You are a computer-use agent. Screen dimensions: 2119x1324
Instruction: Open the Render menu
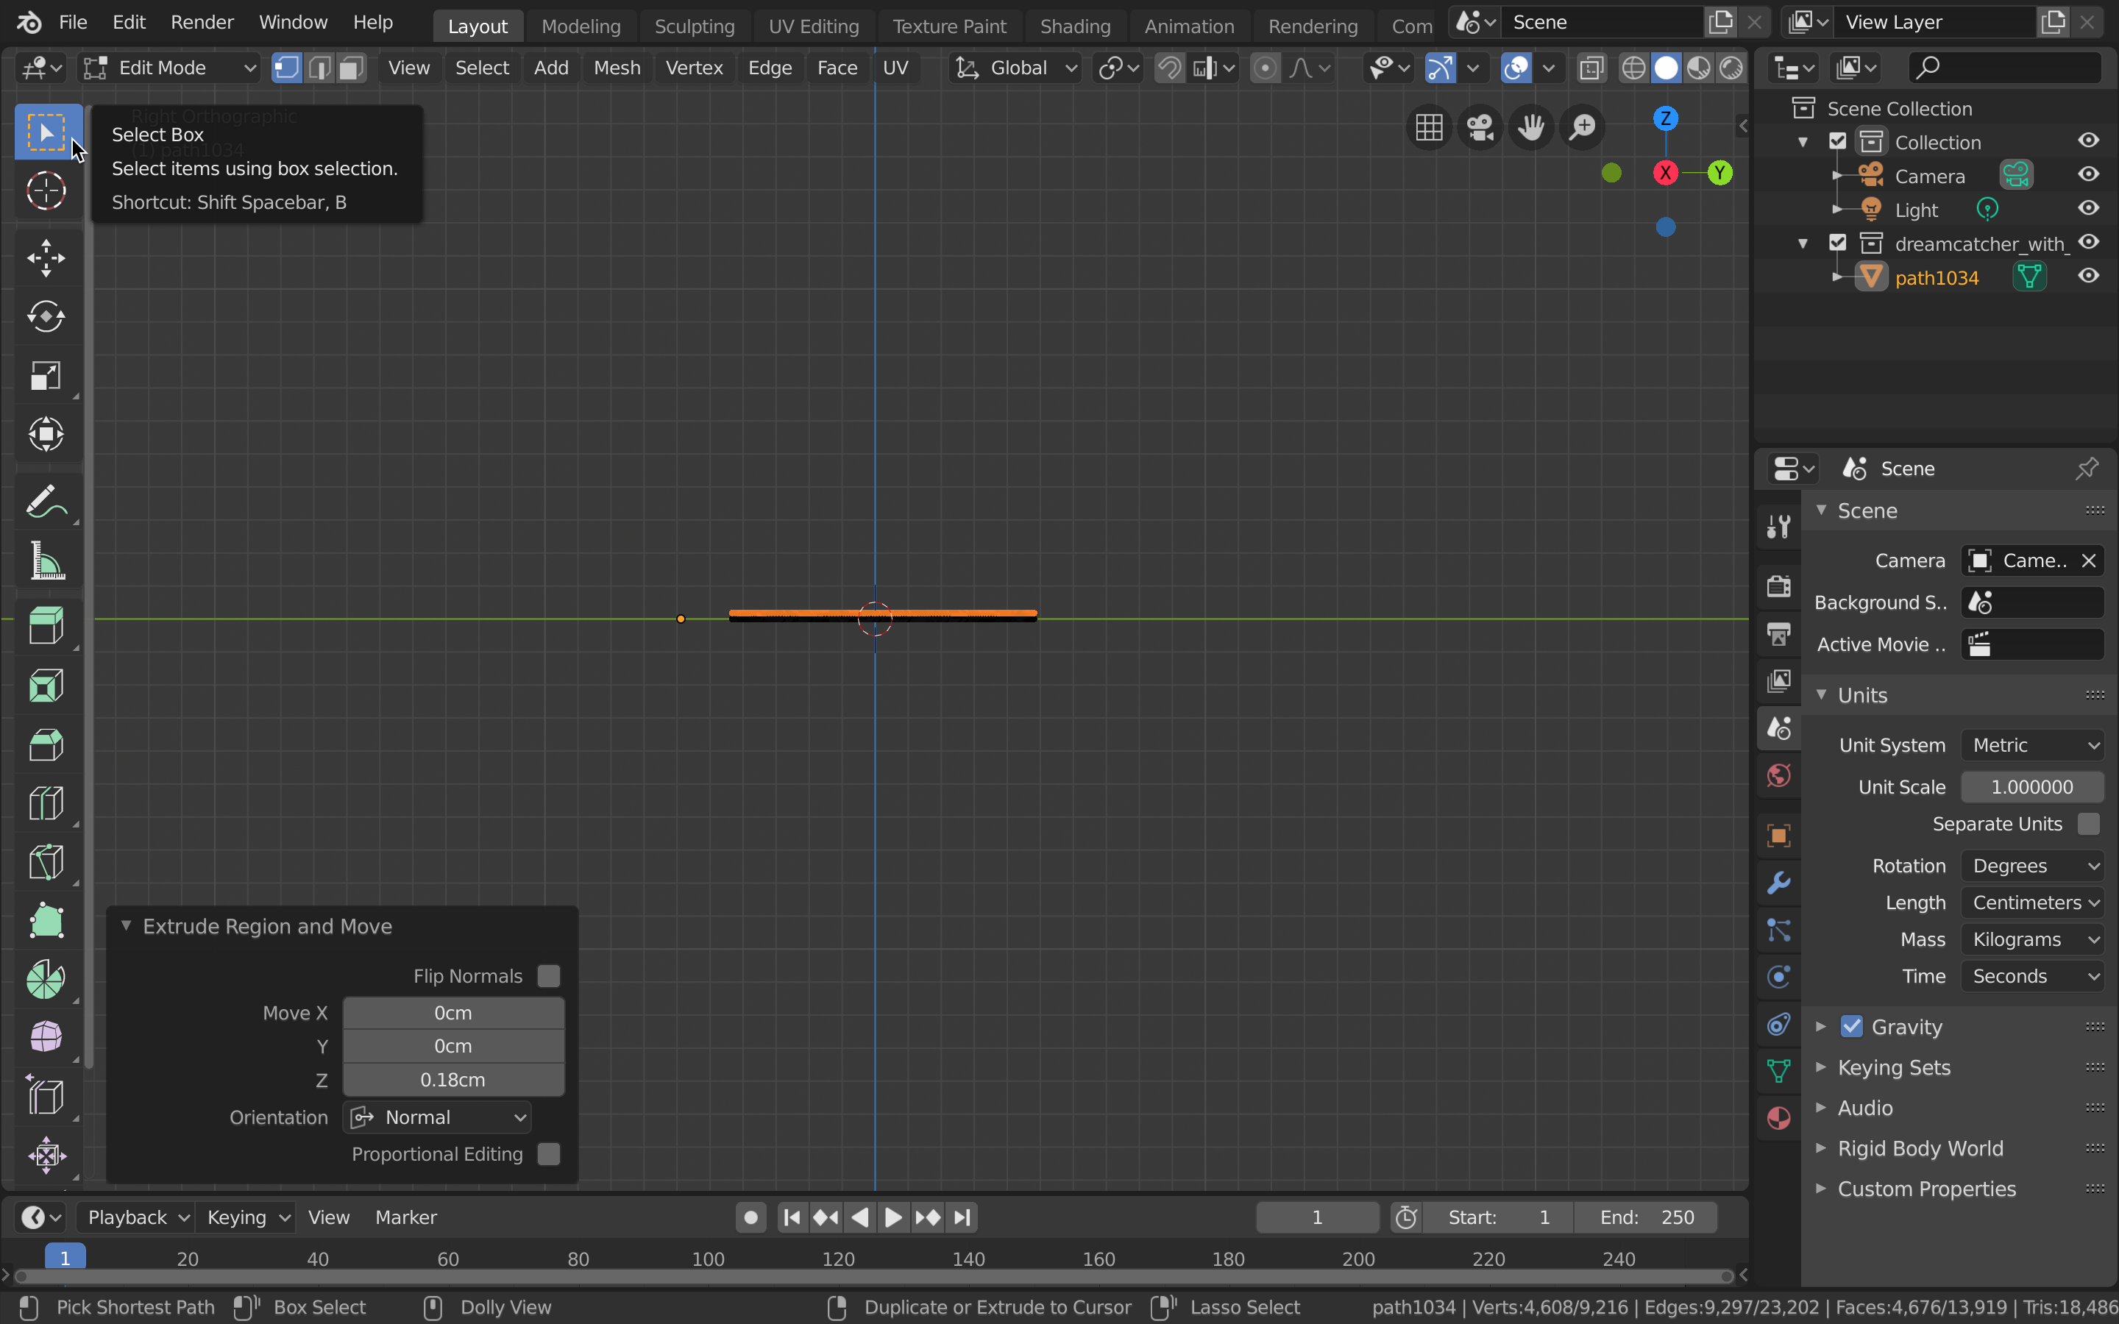202,22
